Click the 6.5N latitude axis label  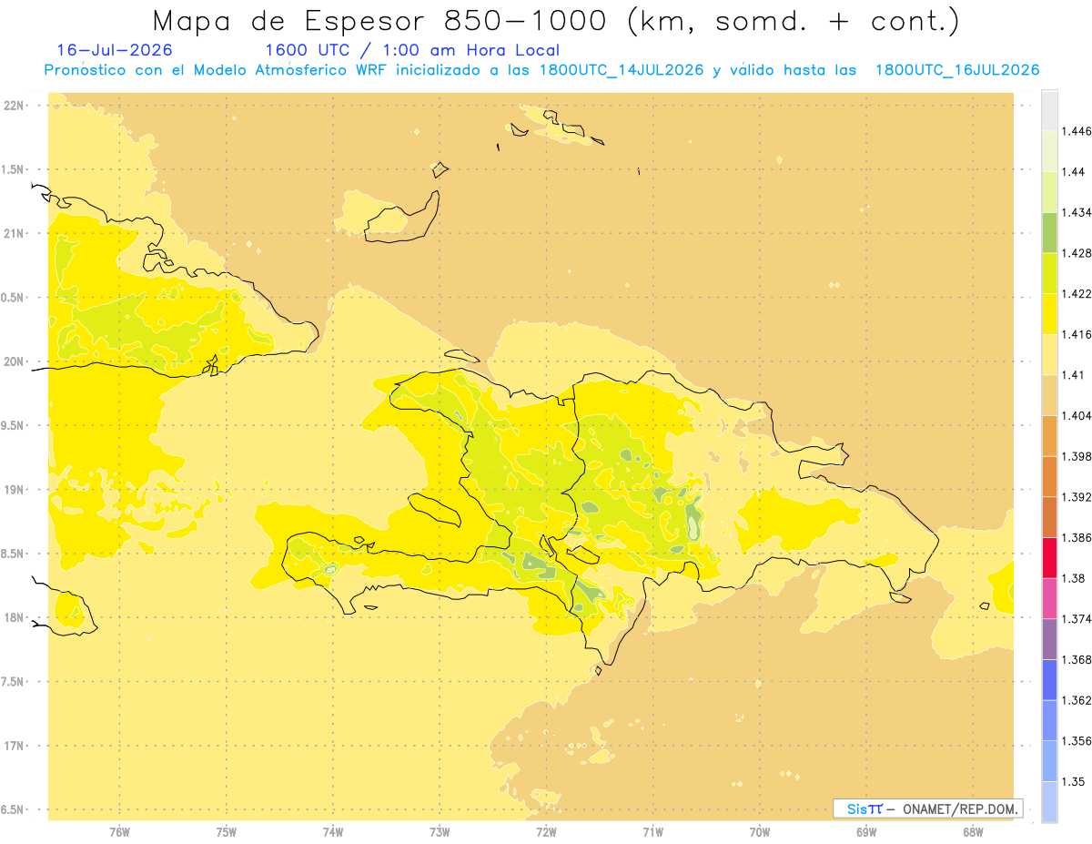(x=14, y=809)
